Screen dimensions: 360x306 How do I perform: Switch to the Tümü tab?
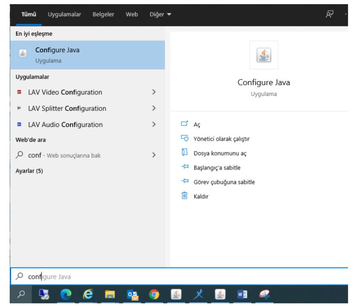29,14
